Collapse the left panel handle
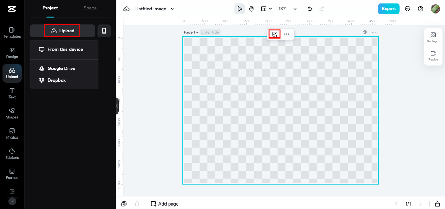 coord(117,106)
